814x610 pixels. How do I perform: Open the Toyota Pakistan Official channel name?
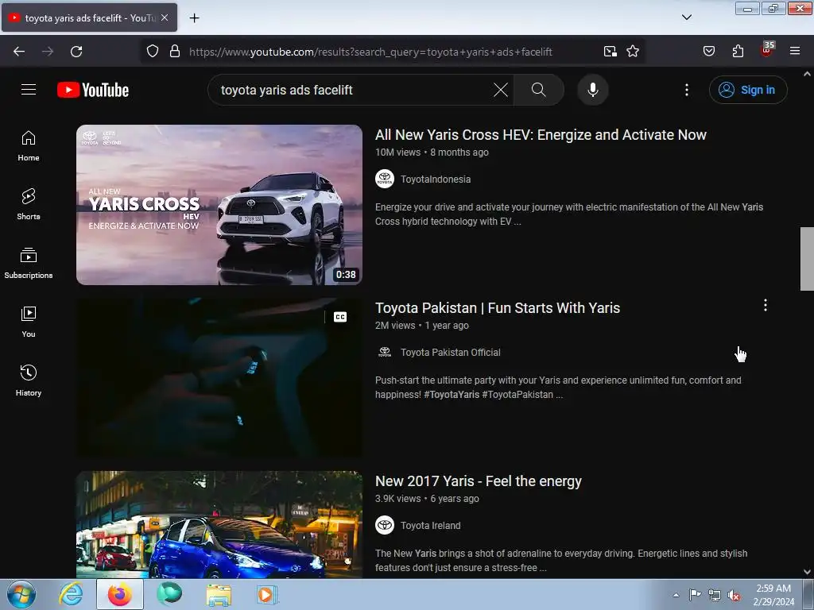[451, 352]
